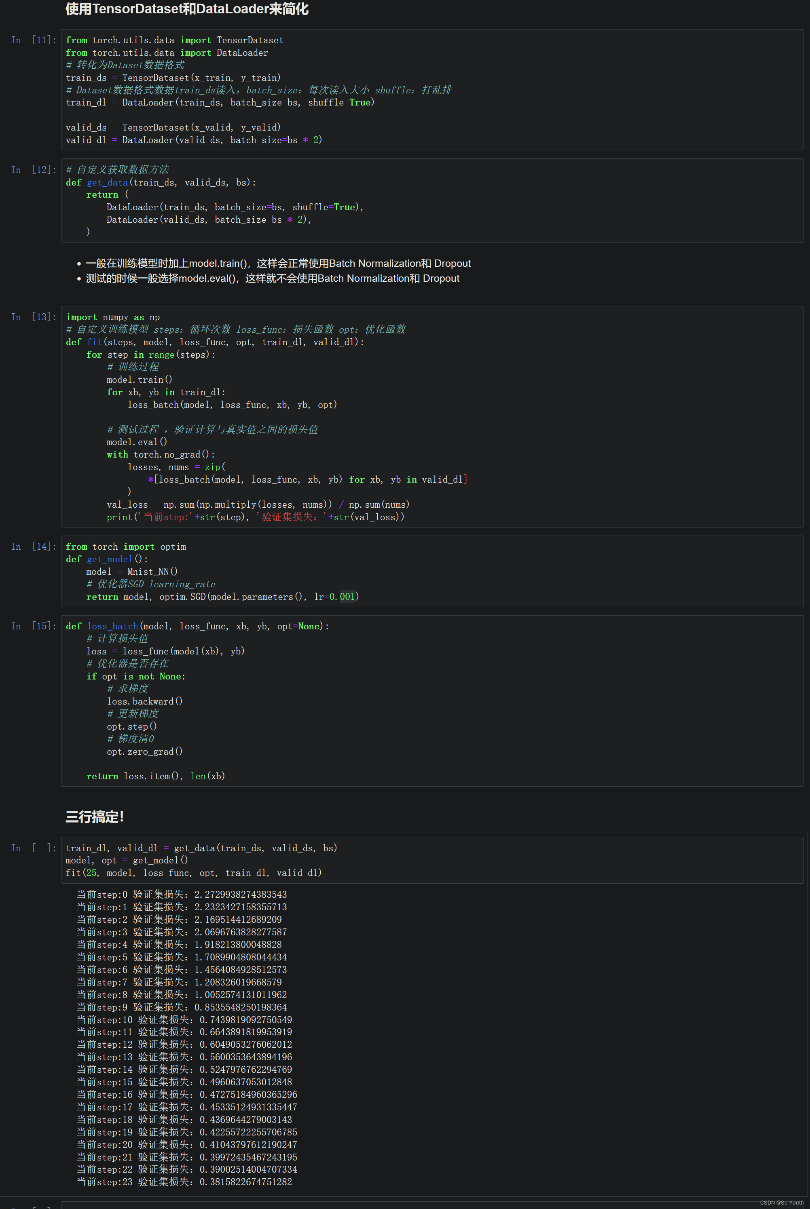This screenshot has width=810, height=1209.
Task: Click the bullet about model.train()
Action: coord(278,263)
